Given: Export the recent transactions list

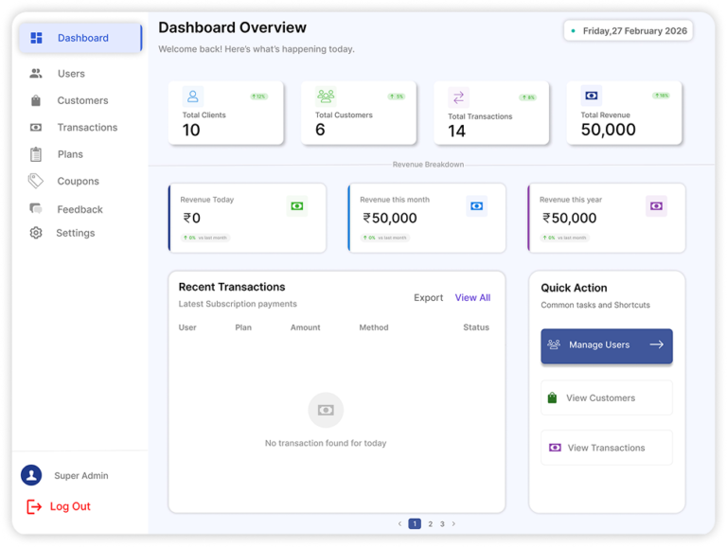Looking at the screenshot, I should tap(429, 297).
